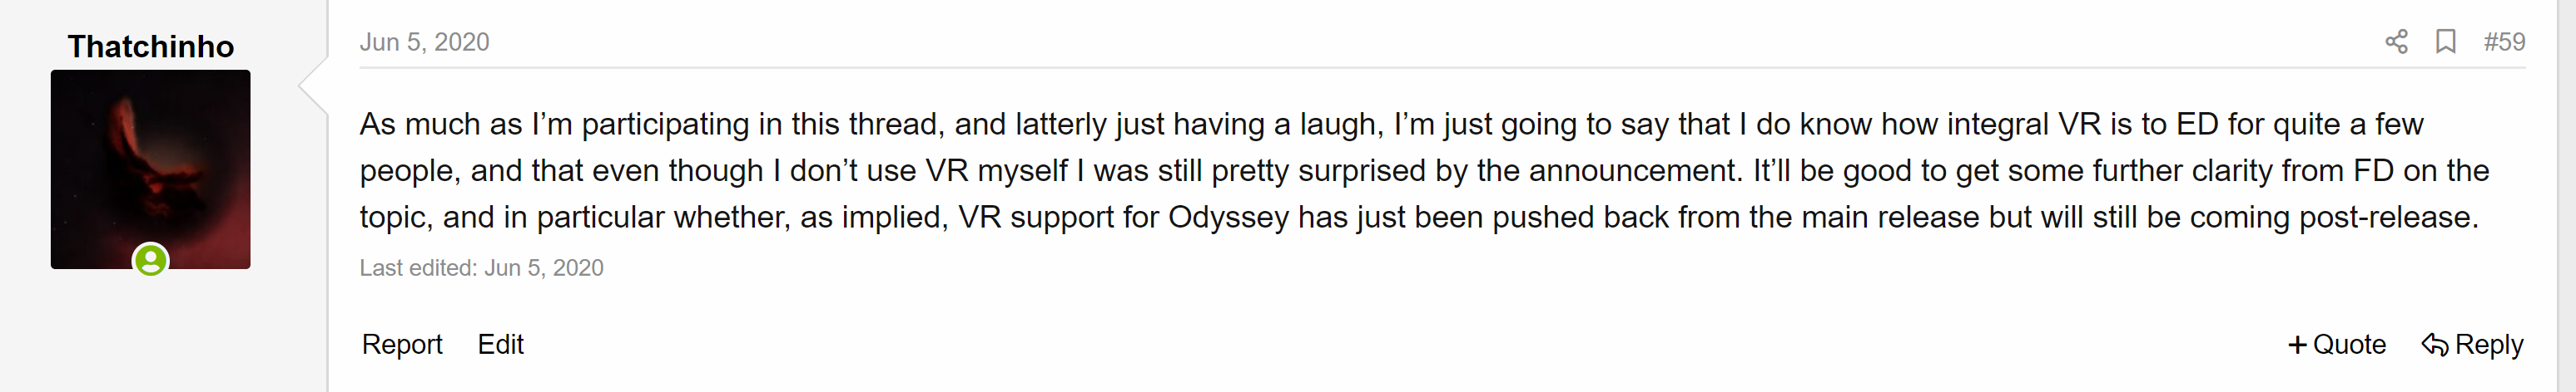Screen dimensions: 2576x392
Task: Click the speech pointer arrow beside avatar
Action: click(313, 86)
